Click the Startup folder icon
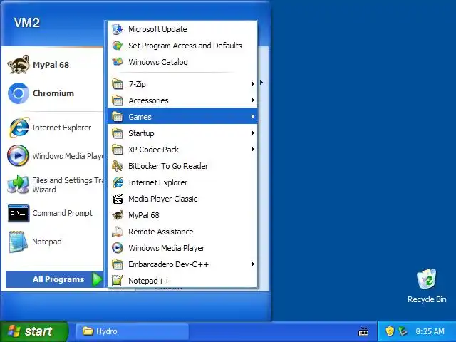456x342 pixels. click(x=118, y=133)
